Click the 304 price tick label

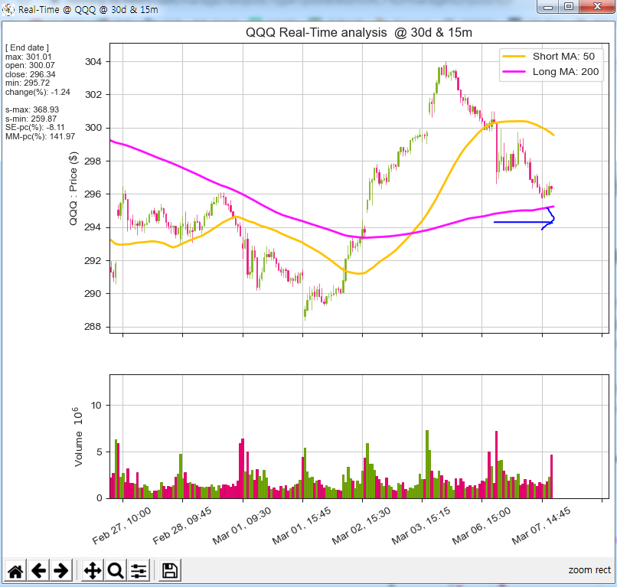pos(93,62)
